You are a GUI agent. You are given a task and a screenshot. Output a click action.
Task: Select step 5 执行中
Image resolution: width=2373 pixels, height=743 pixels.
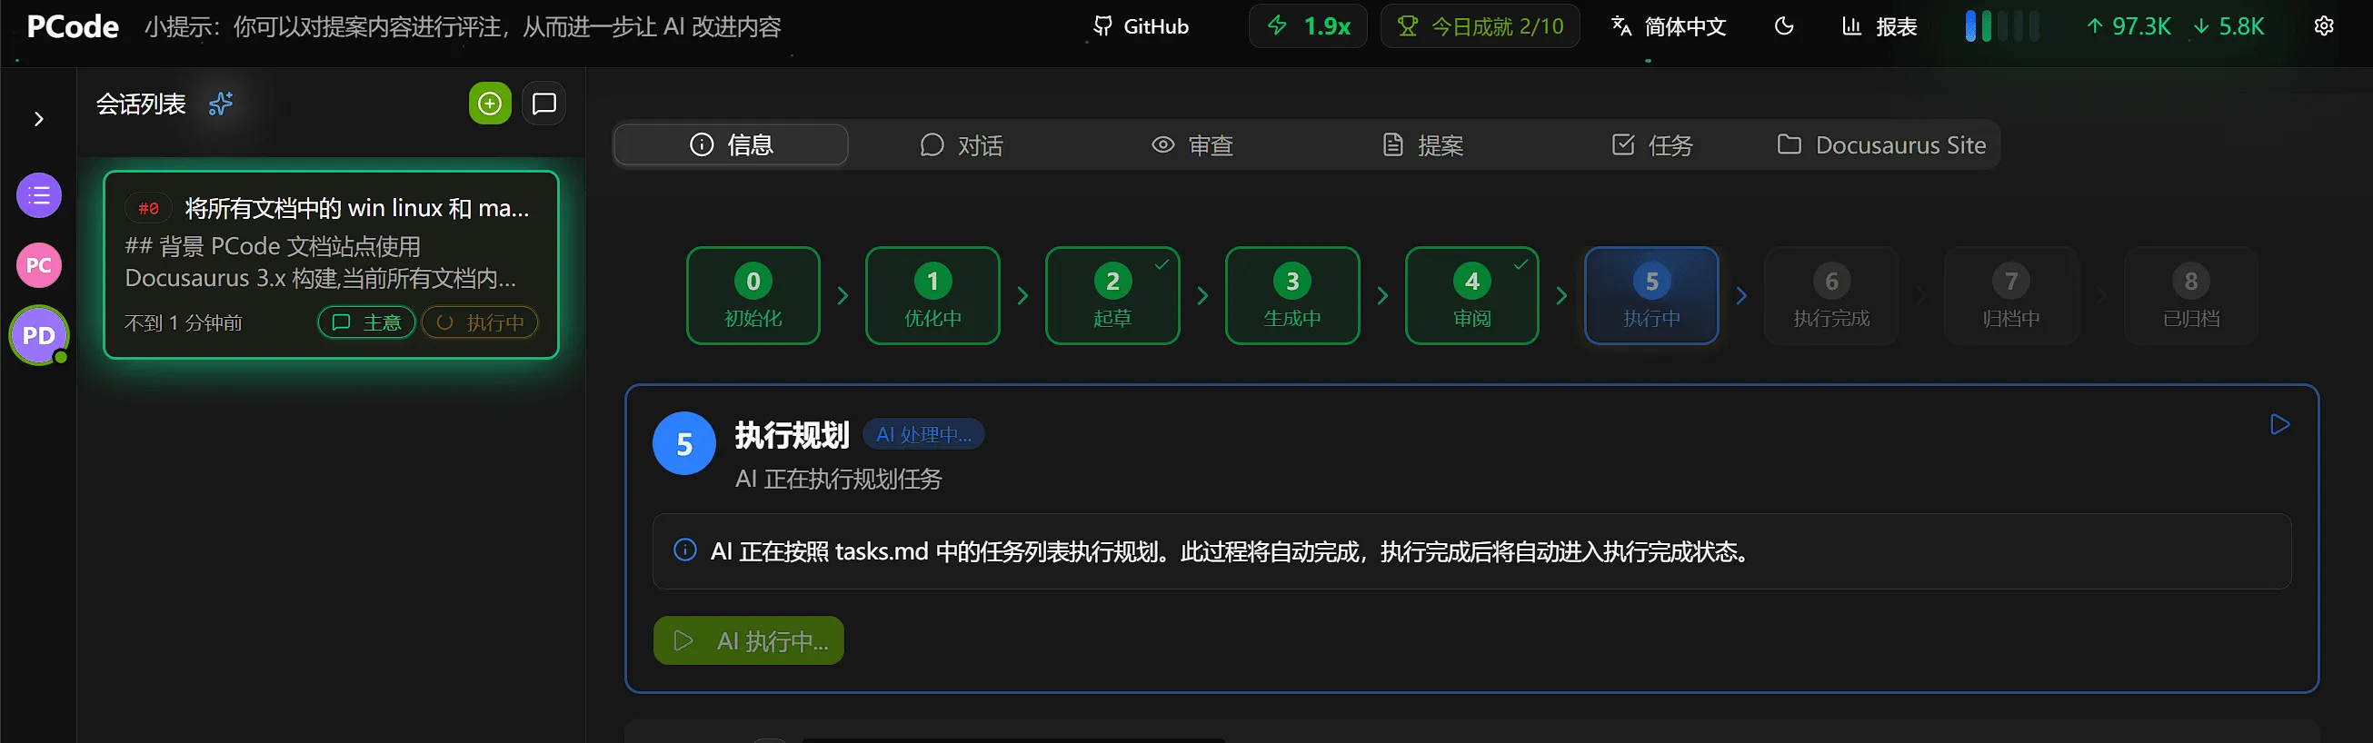(1651, 295)
